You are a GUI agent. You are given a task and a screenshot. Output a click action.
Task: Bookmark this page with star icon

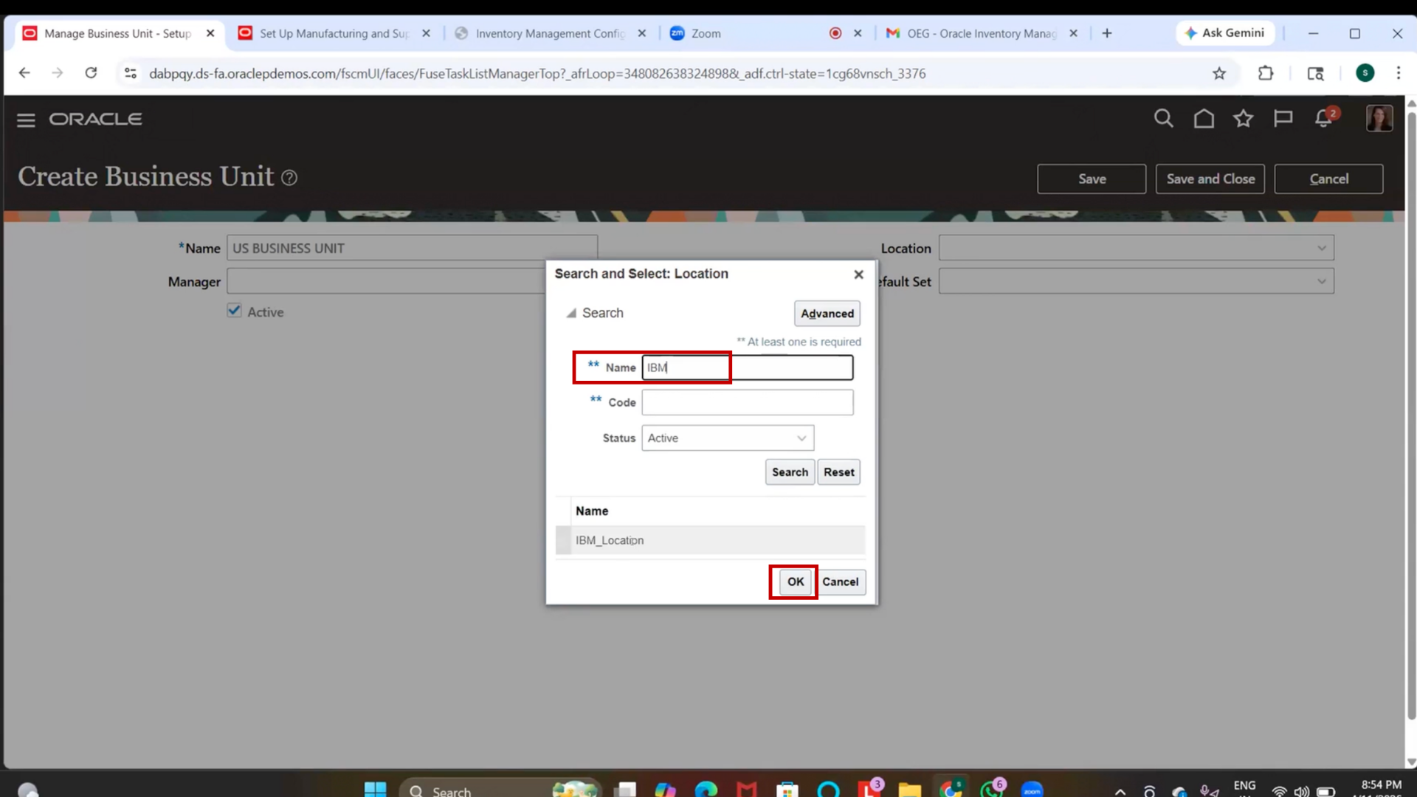[1219, 73]
